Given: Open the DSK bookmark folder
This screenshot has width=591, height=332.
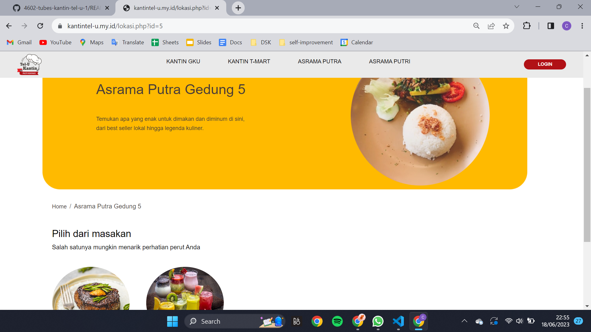Looking at the screenshot, I should [x=261, y=42].
